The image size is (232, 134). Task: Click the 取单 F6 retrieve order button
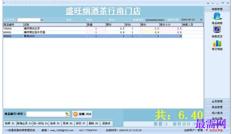point(68,123)
